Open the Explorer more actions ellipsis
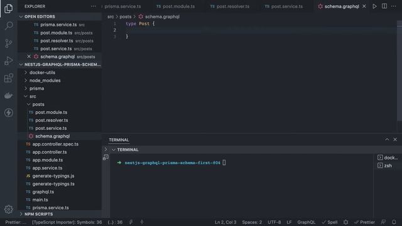The height and width of the screenshot is (226, 402). click(94, 6)
